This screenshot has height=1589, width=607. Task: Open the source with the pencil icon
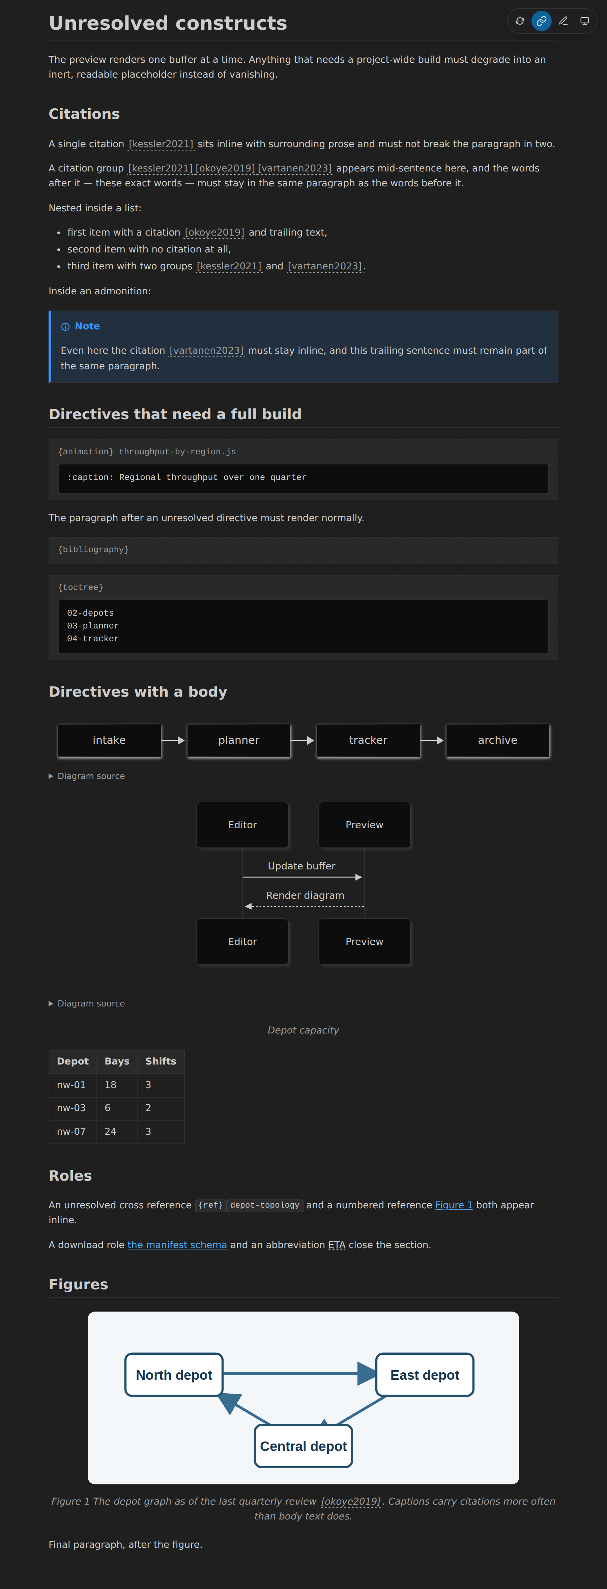[x=562, y=21]
